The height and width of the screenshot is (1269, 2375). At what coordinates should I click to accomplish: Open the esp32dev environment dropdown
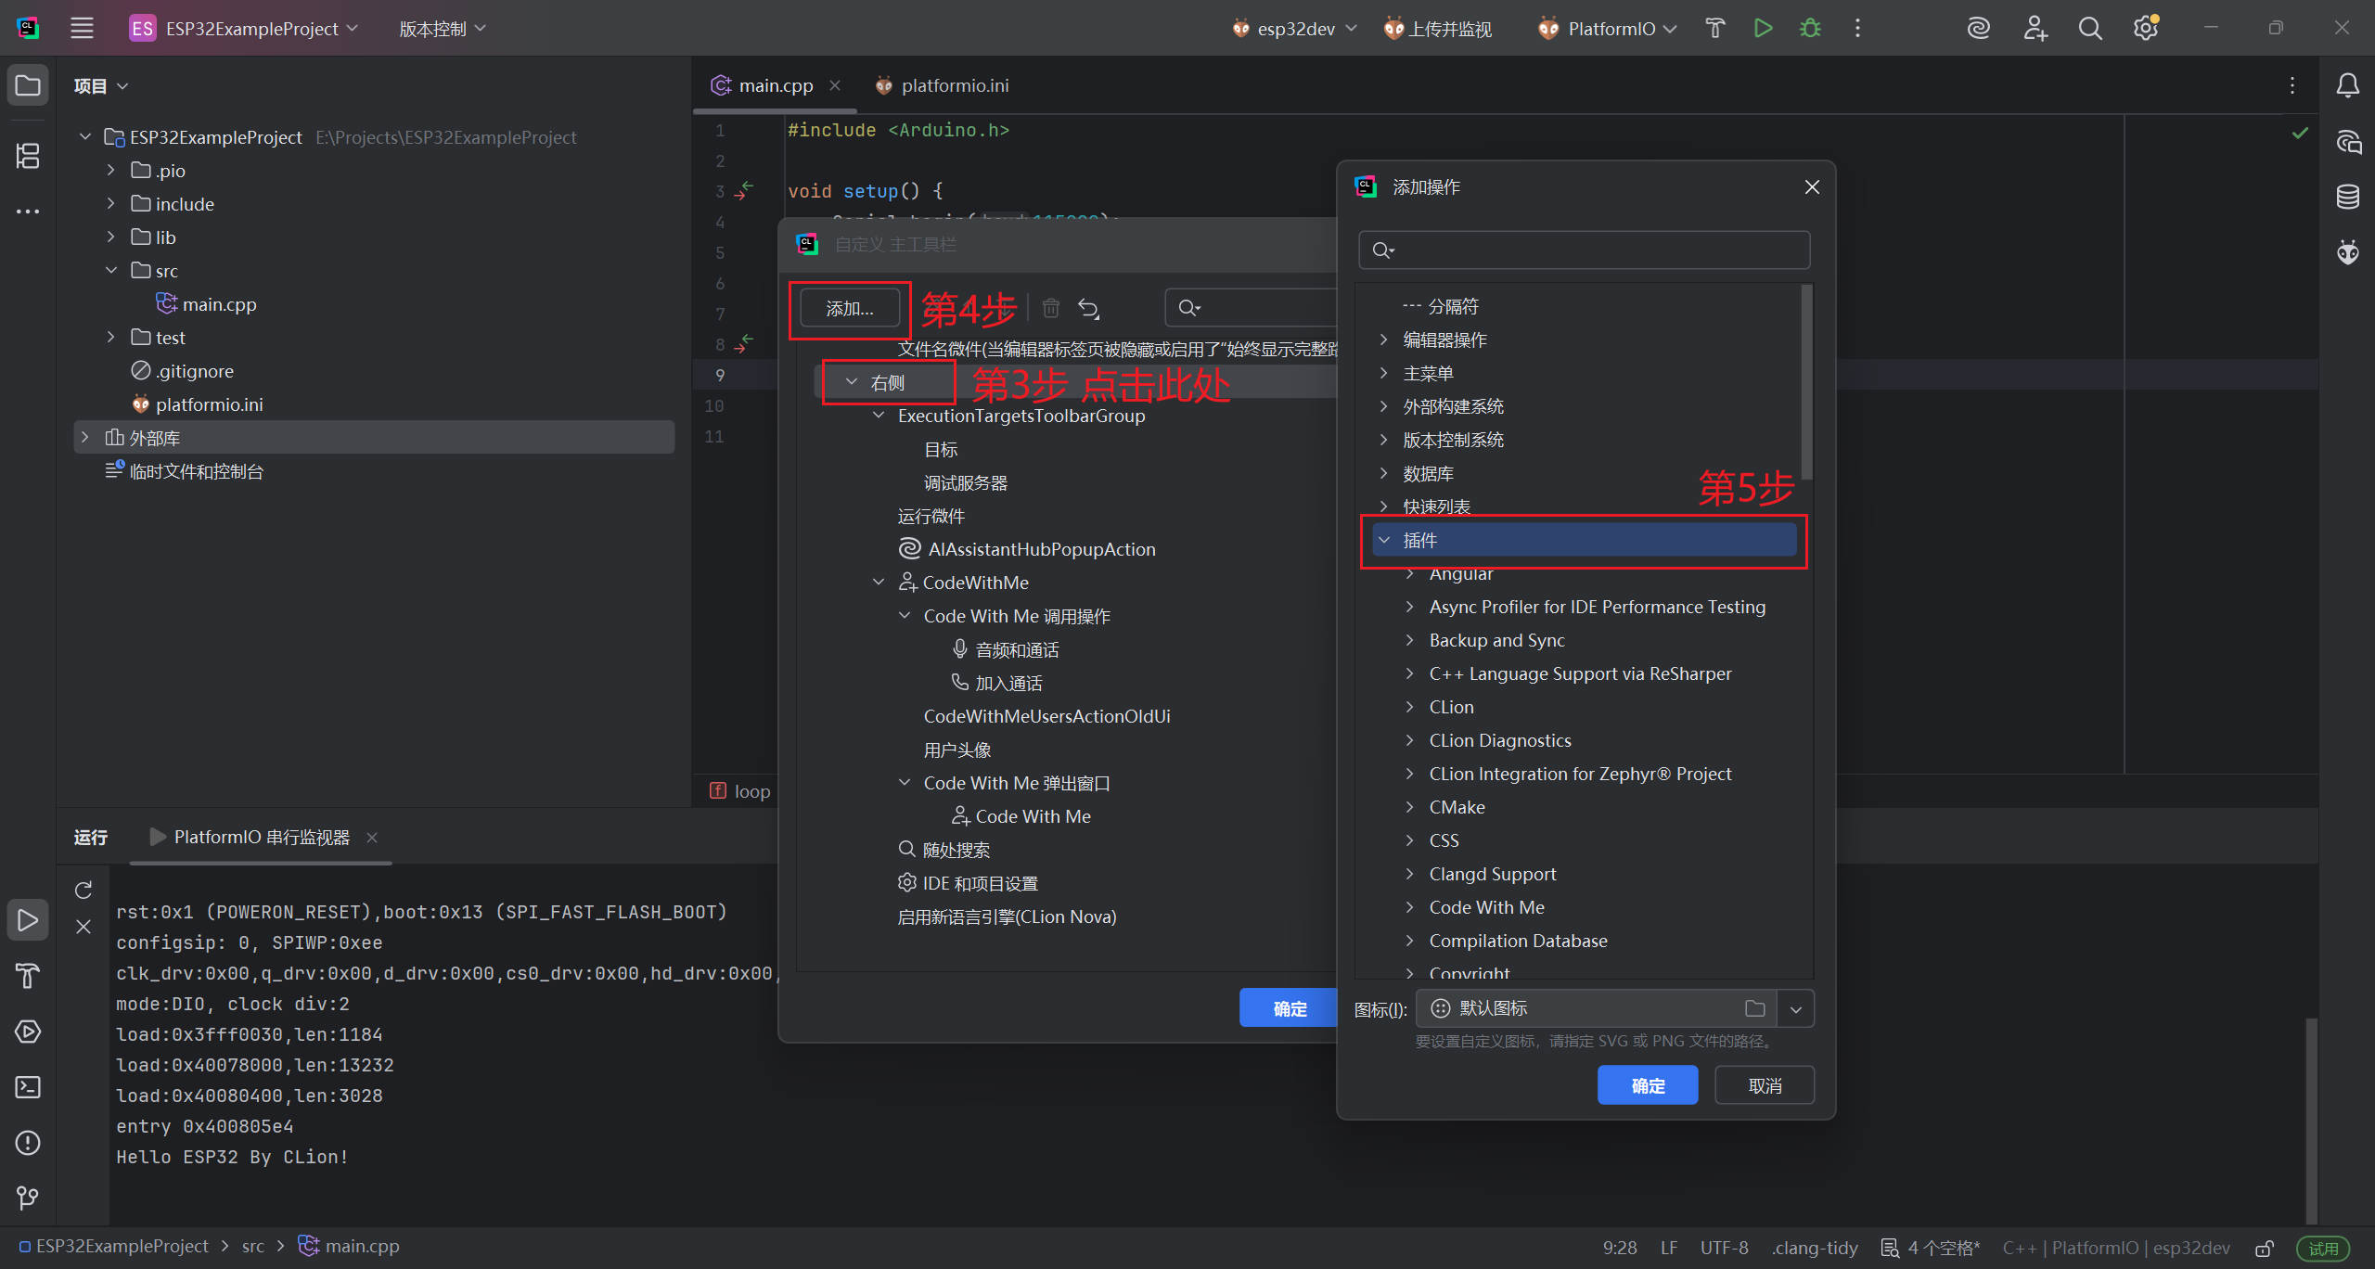pos(1295,29)
